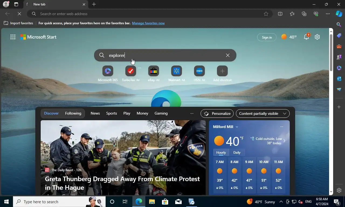Open Edge Settings and more menu

[328, 14]
